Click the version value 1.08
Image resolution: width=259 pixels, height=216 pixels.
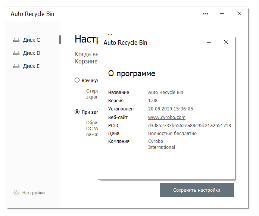pos(153,101)
